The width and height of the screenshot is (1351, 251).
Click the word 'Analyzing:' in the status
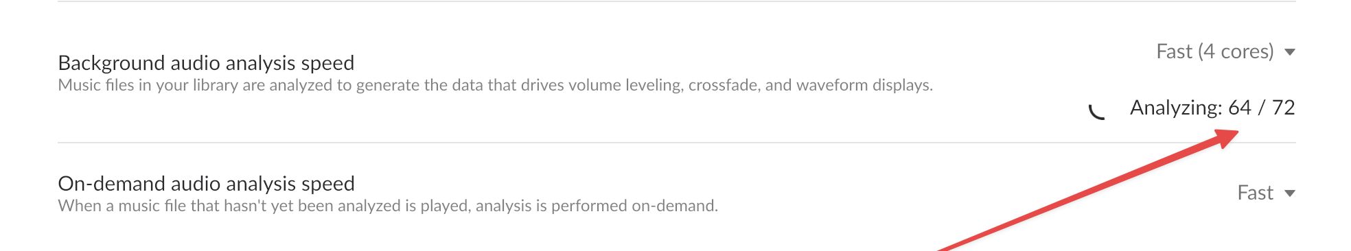(x=1176, y=108)
